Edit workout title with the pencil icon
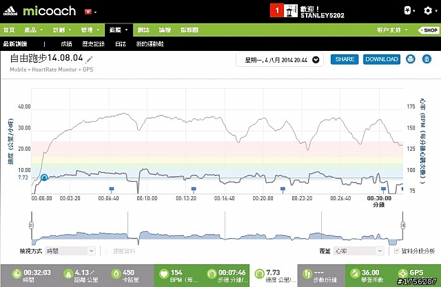The image size is (441, 287). (89, 59)
